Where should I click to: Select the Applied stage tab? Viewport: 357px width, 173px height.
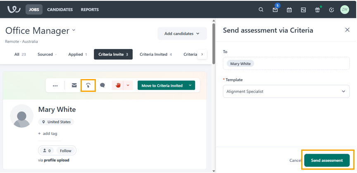(x=77, y=54)
